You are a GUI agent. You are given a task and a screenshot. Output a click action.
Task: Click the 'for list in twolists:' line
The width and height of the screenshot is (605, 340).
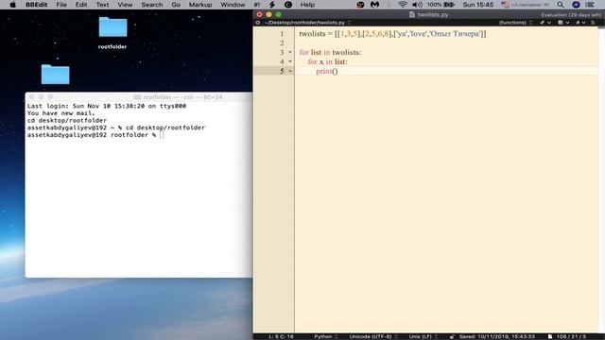pyautogui.click(x=330, y=53)
